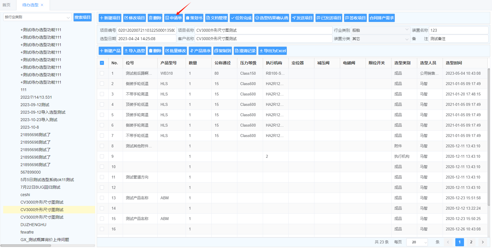Expand the 行业类别 dropdown showing 船舶
This screenshot has height=248, width=492.
(x=380, y=30)
